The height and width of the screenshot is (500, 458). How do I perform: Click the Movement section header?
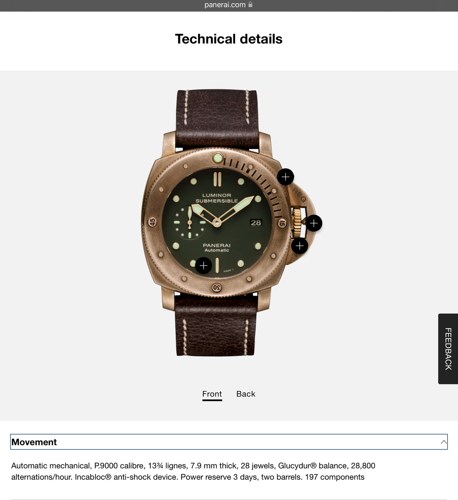click(x=229, y=442)
